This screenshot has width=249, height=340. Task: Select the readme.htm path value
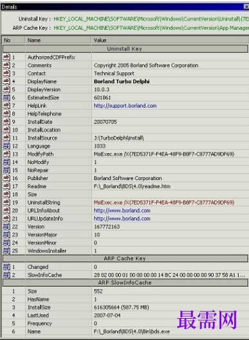[x=132, y=186]
